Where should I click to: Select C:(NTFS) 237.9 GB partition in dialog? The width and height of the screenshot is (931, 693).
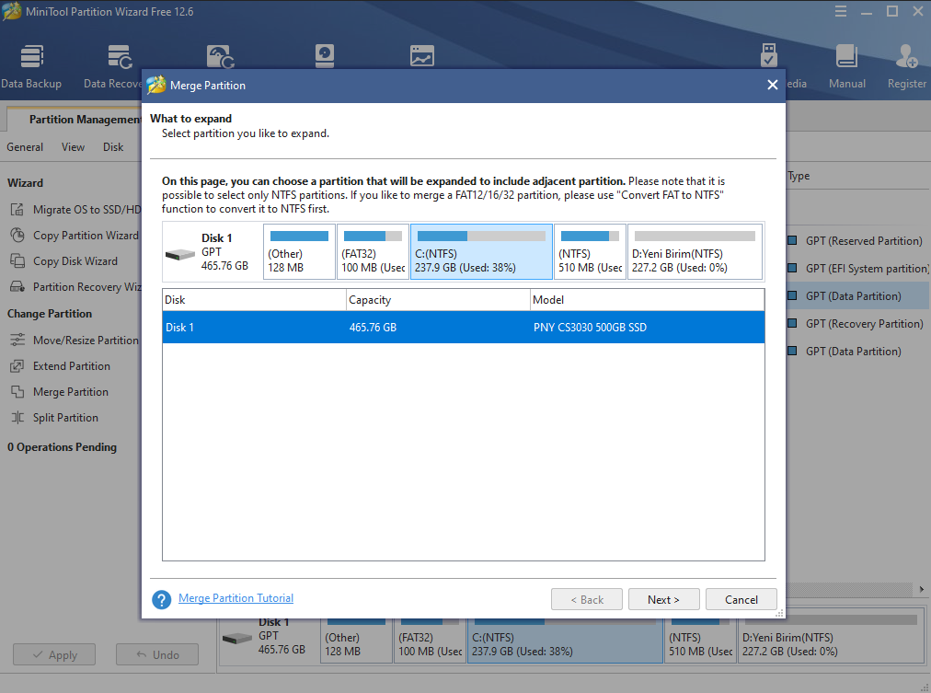481,252
